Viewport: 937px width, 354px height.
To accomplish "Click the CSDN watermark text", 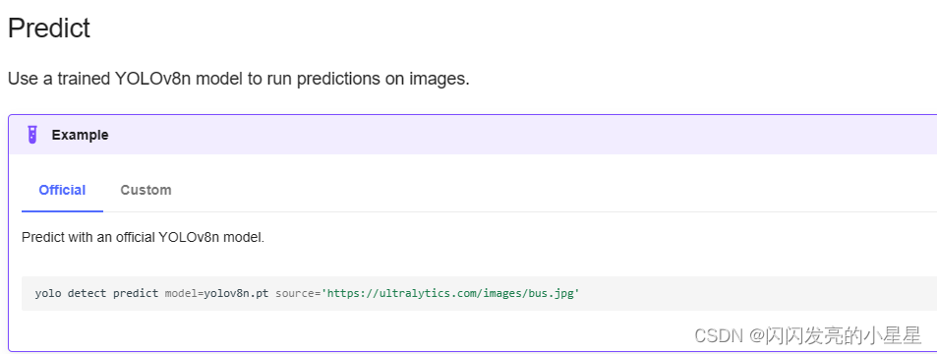I will pyautogui.click(x=807, y=335).
